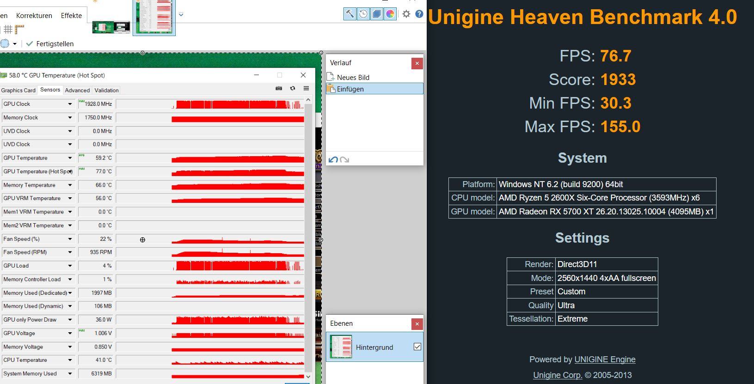The image size is (754, 384).
Task: Click the Fertigstellen button
Action: point(50,44)
